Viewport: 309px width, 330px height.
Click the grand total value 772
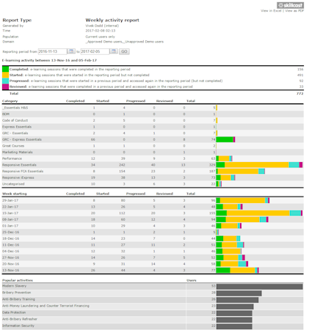tap(300, 94)
